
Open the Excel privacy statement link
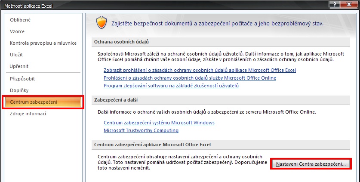tap(200, 70)
